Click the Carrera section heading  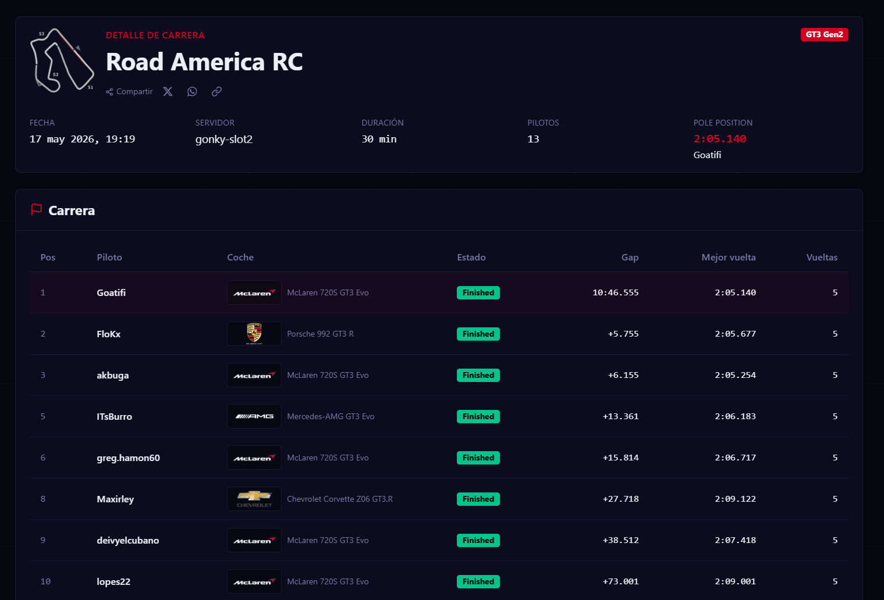pos(72,210)
